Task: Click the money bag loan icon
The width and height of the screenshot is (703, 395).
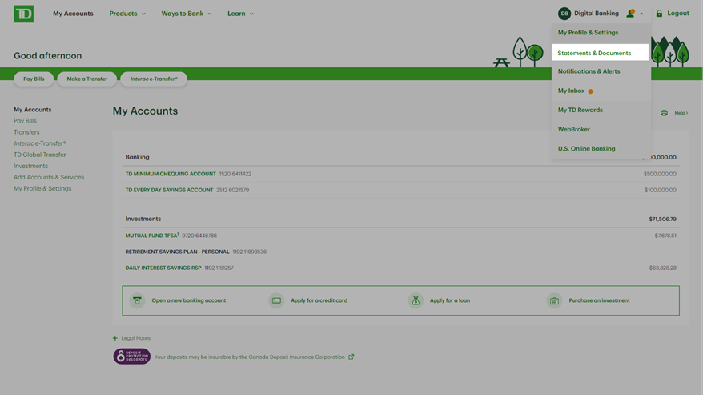Action: click(x=416, y=300)
